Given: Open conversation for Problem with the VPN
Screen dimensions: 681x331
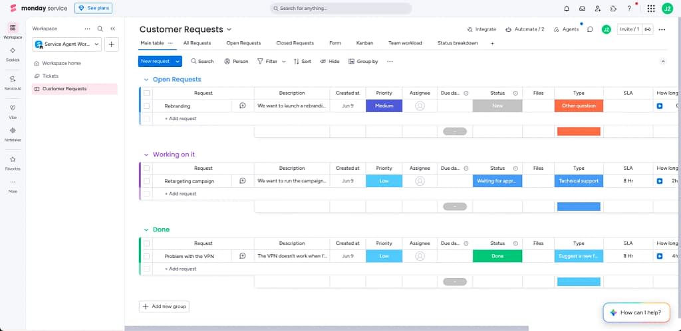Looking at the screenshot, I should click(242, 256).
